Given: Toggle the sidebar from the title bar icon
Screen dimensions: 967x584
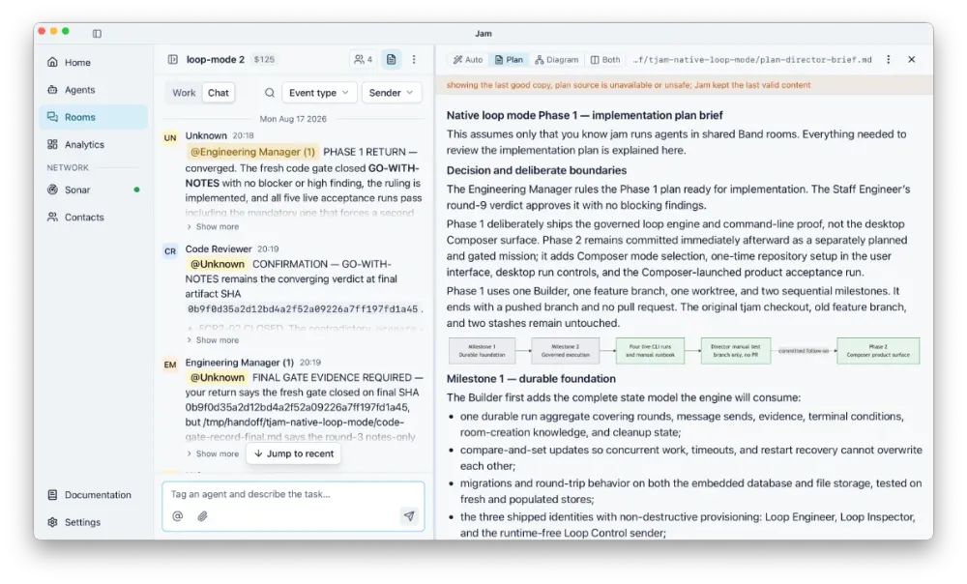Looking at the screenshot, I should coord(97,33).
